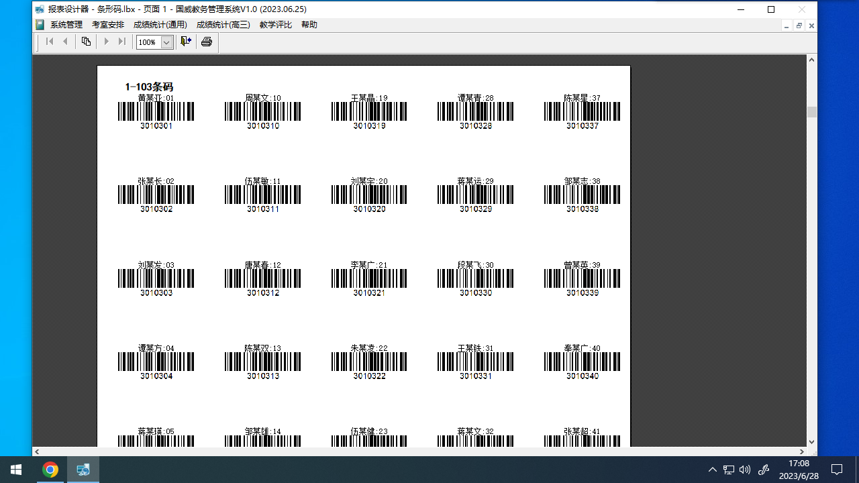Open the 成绩统计(高三) menu
The height and width of the screenshot is (483, 859).
click(223, 25)
